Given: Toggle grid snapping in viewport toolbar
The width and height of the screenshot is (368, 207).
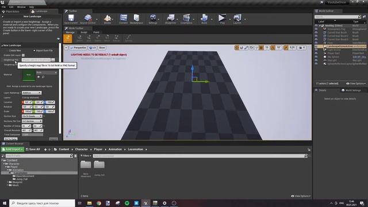Looking at the screenshot, I should click(261, 48).
